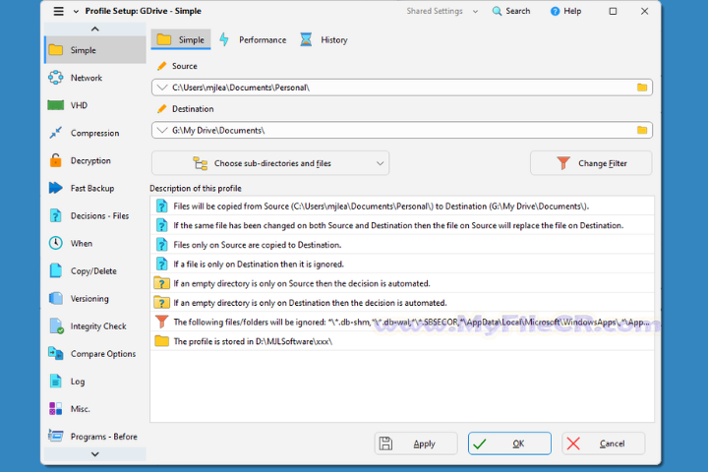Click the Change Filter button
The height and width of the screenshot is (472, 708).
pyautogui.click(x=591, y=163)
